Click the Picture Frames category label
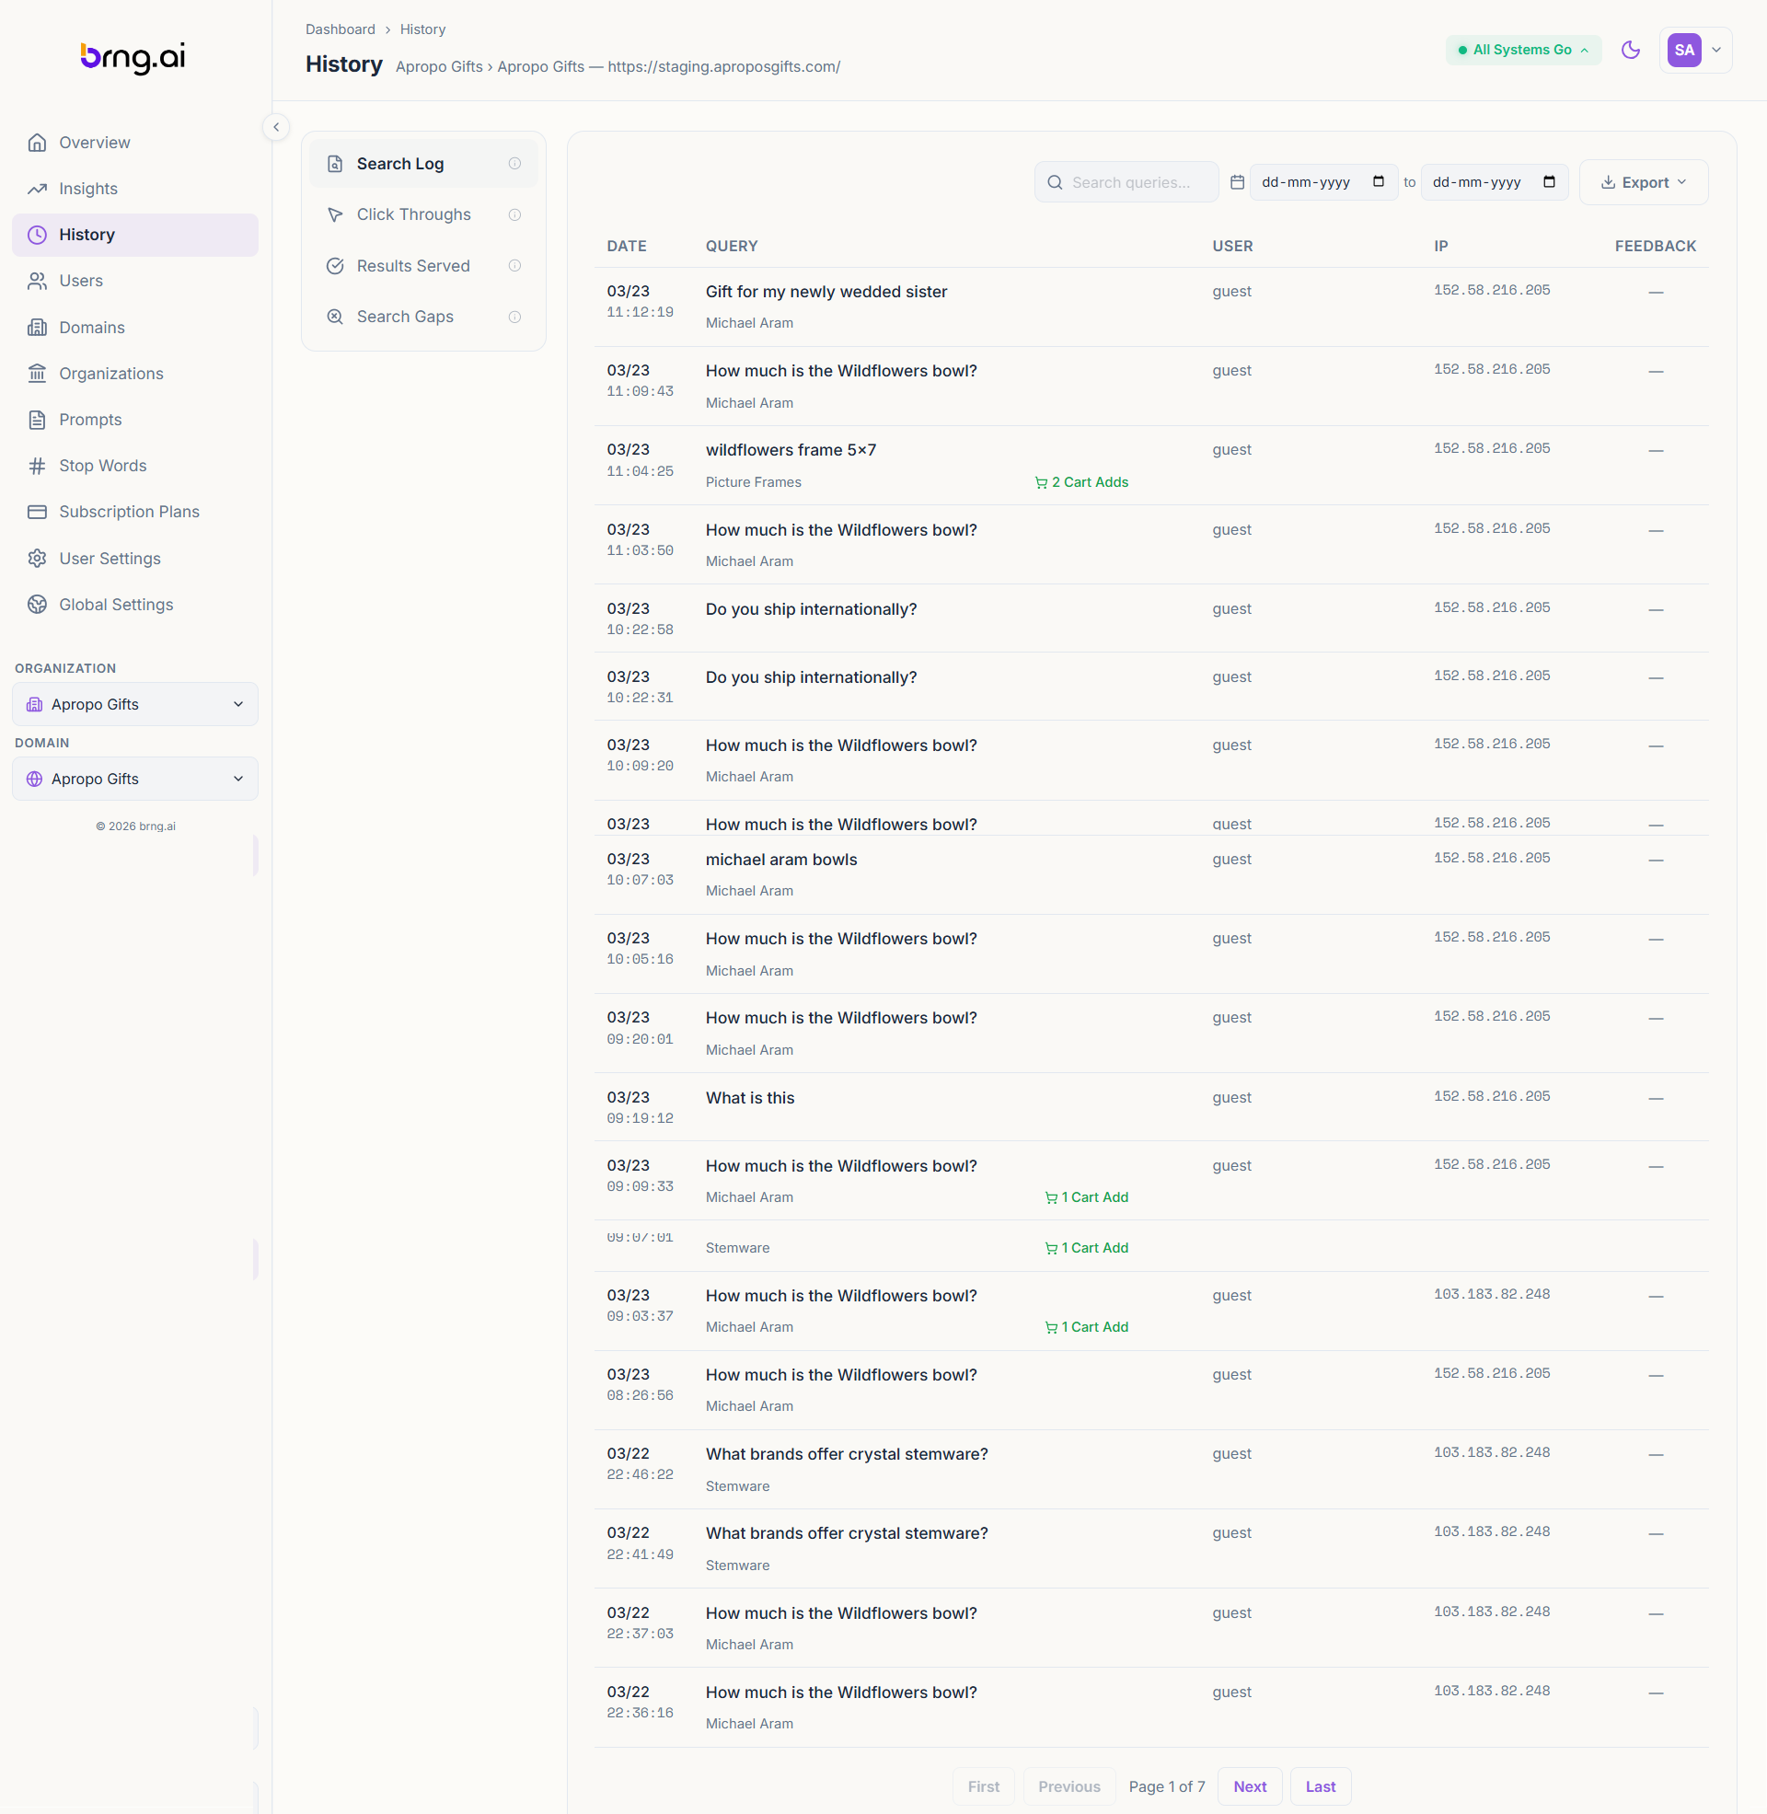The image size is (1767, 1814). pyautogui.click(x=754, y=482)
